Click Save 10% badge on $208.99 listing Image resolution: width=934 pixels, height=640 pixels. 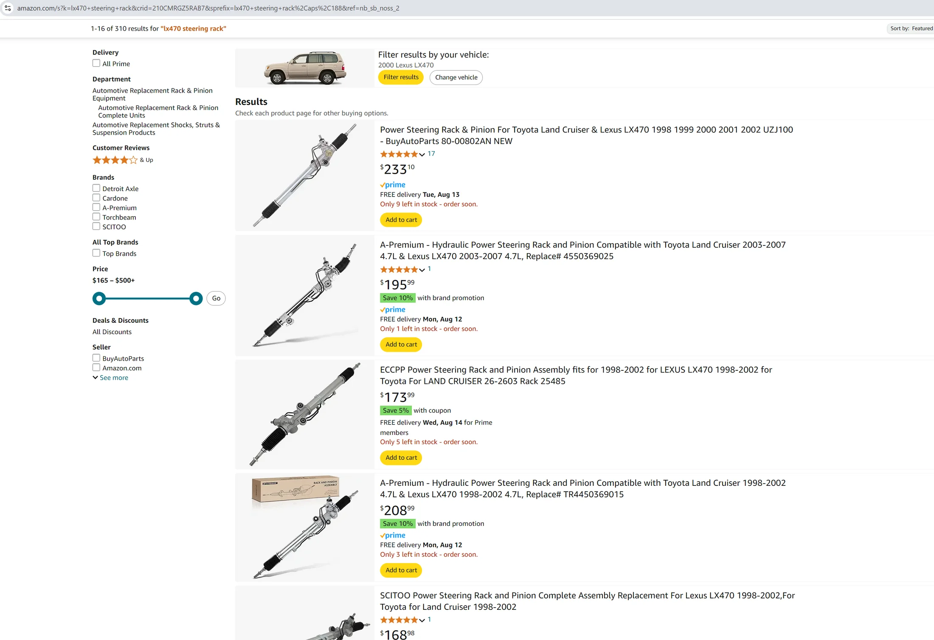coord(398,524)
